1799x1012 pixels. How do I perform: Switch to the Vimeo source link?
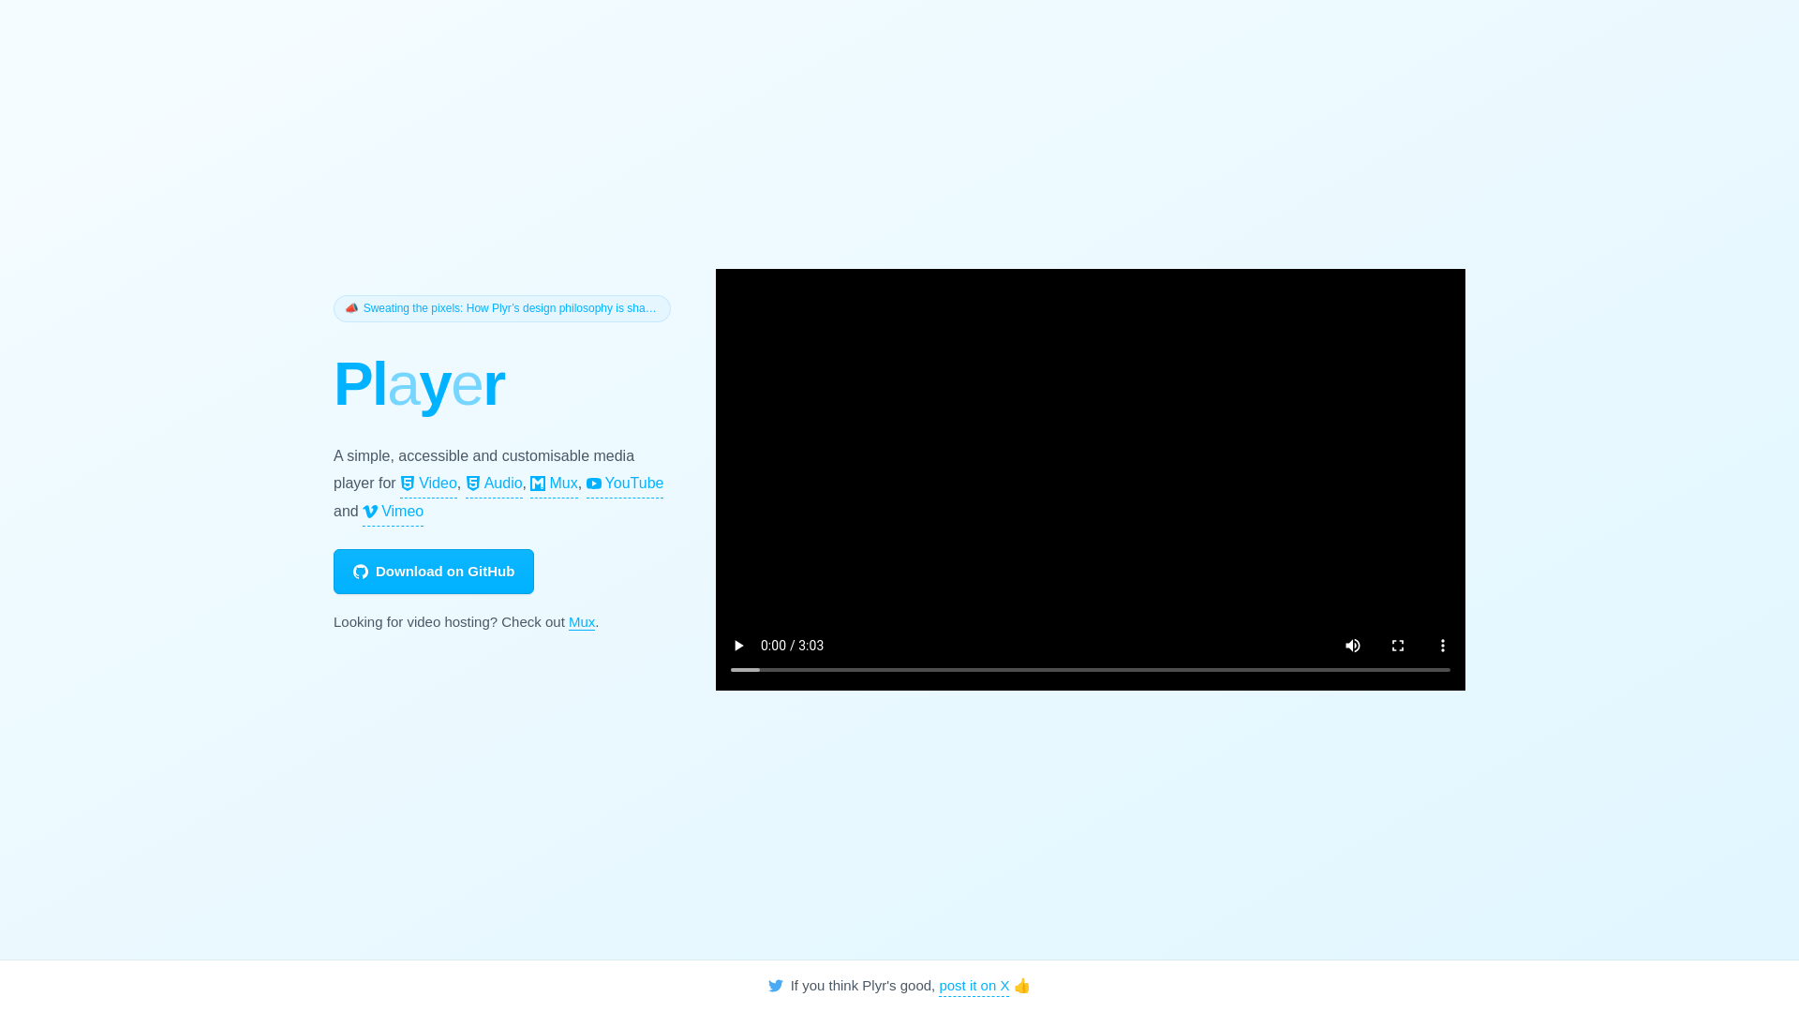click(x=393, y=512)
